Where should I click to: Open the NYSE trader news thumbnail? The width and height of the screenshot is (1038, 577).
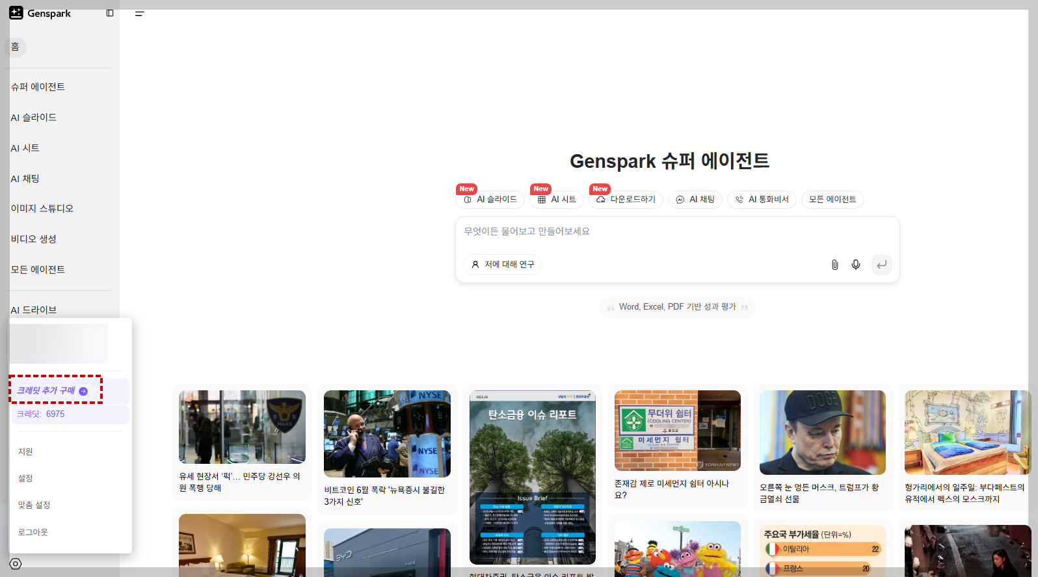pos(387,434)
